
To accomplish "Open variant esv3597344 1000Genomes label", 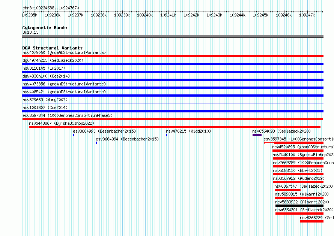I will click(68, 115).
